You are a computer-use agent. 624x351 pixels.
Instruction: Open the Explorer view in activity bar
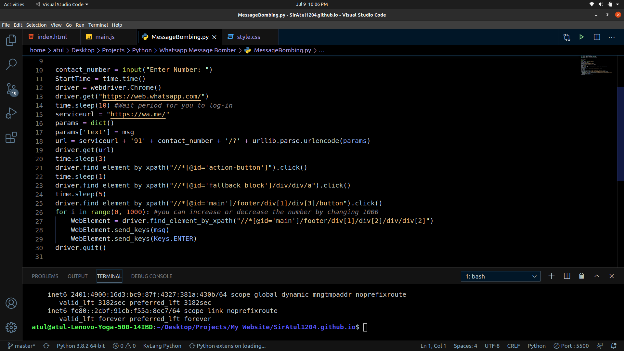pos(11,40)
